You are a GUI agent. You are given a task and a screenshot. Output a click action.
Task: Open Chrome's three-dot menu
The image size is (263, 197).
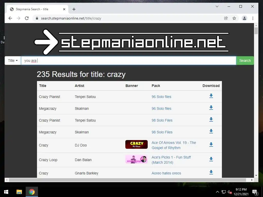tap(253, 18)
